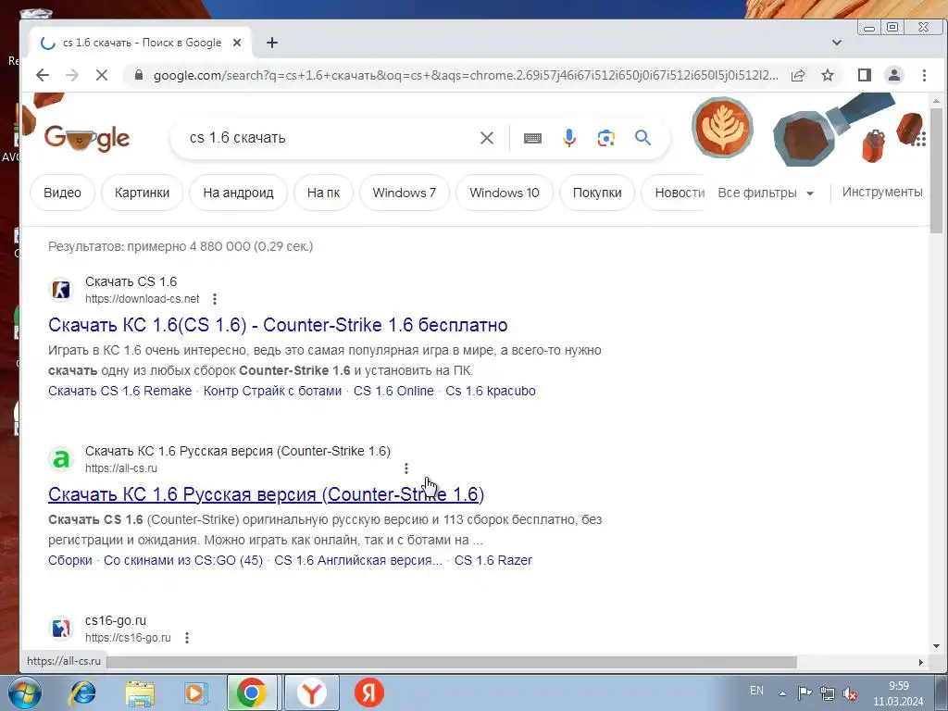
Task: Follow the Скачать CS 1.6 Remake sitelink
Action: pos(119,391)
